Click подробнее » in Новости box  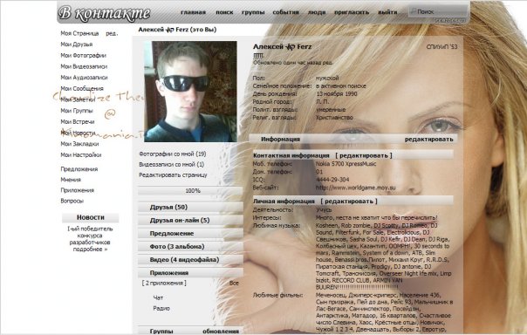(90, 250)
